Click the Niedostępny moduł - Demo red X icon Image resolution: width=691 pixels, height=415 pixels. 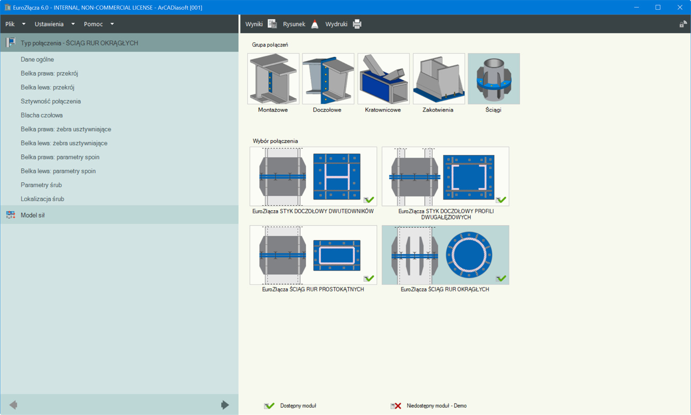pyautogui.click(x=396, y=406)
